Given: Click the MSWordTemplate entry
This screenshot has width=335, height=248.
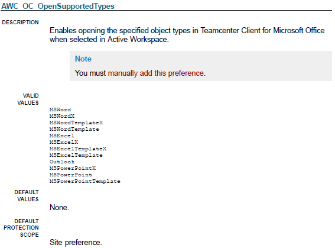Looking at the screenshot, I should tap(74, 129).
